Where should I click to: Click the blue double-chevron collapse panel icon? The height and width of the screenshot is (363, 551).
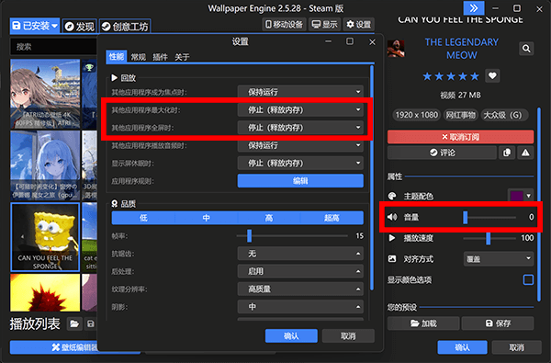pos(474,8)
